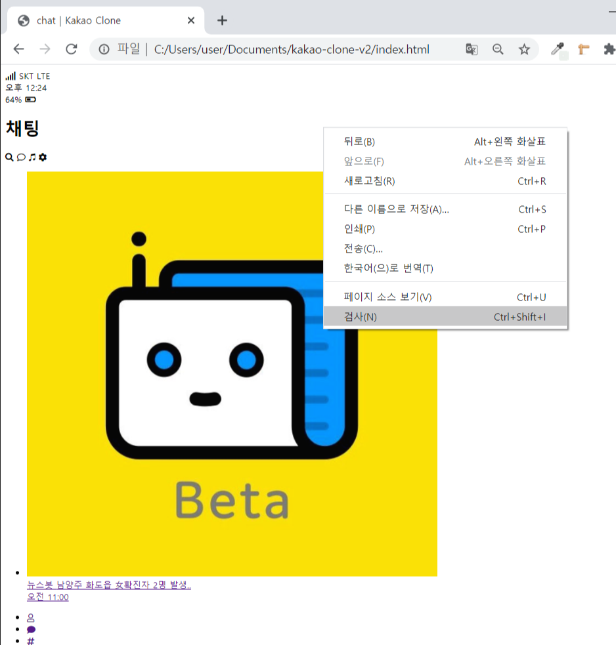Click the search magnifier icon under 채팅
The image size is (616, 645).
click(x=9, y=157)
